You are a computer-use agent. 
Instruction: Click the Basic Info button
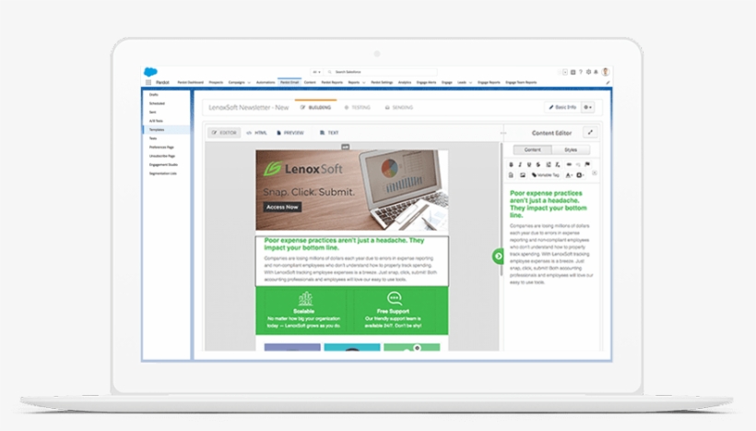(562, 107)
